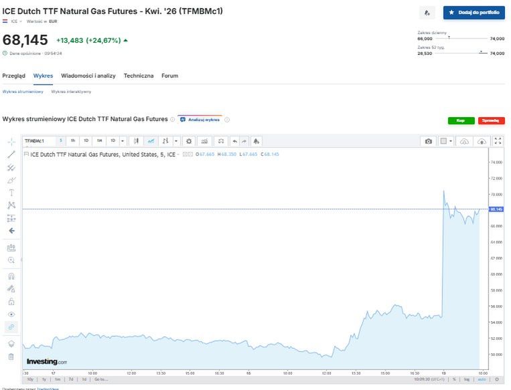The image size is (511, 390).
Task: Click the back arrow in drawing sidebar
Action: pos(11,231)
